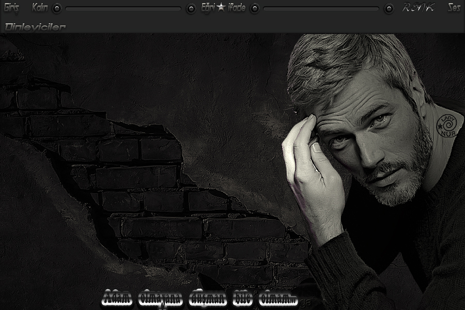Click the Lady Nur spiral logo
The image size is (465, 310).
click(447, 126)
